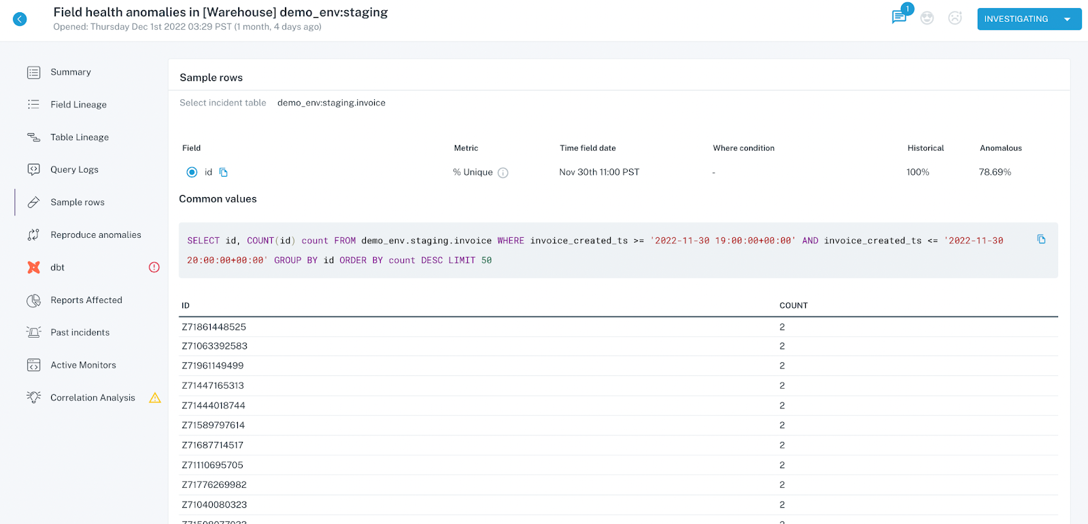Viewport: 1088px width, 524px height.
Task: Click the Reproduce anomalies sidebar icon
Action: click(33, 235)
